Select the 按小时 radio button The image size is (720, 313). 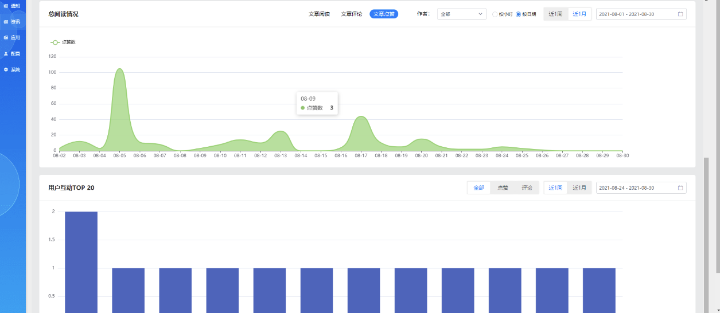click(495, 14)
